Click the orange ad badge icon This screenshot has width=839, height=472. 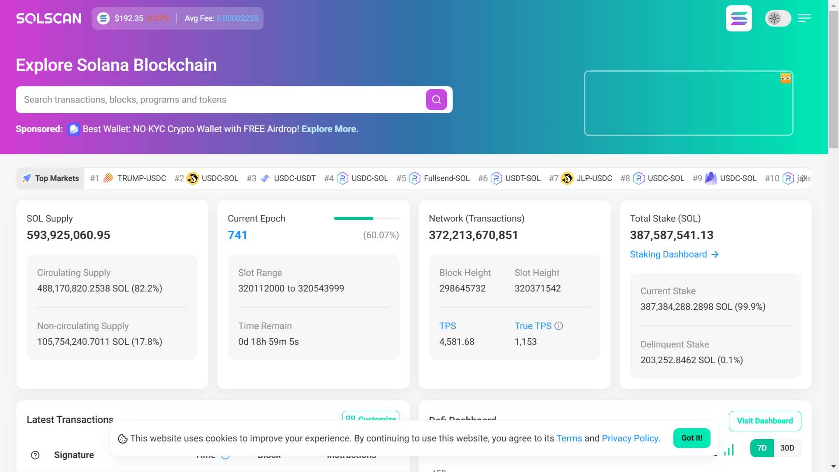785,78
